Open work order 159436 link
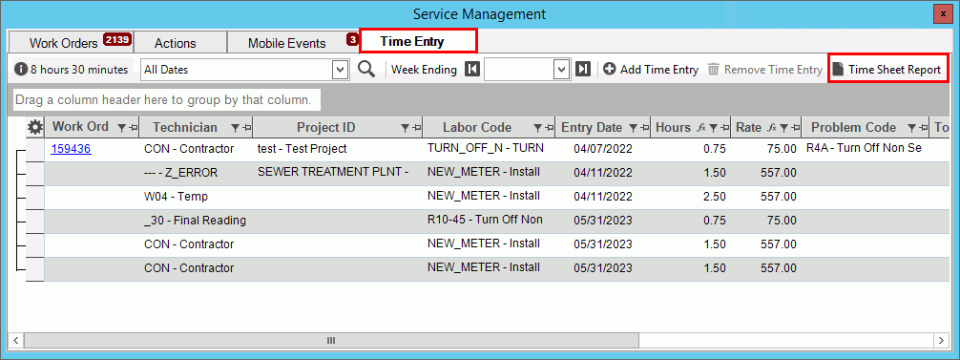This screenshot has height=360, width=960. tap(71, 149)
